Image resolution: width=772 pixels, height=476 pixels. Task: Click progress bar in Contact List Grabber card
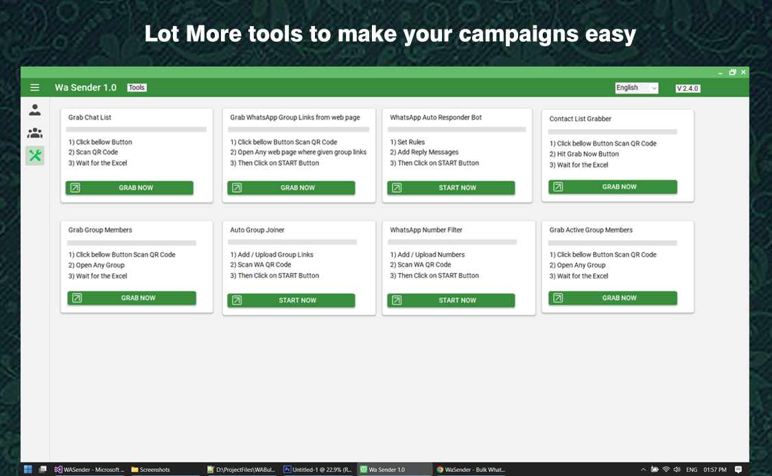pos(613,132)
